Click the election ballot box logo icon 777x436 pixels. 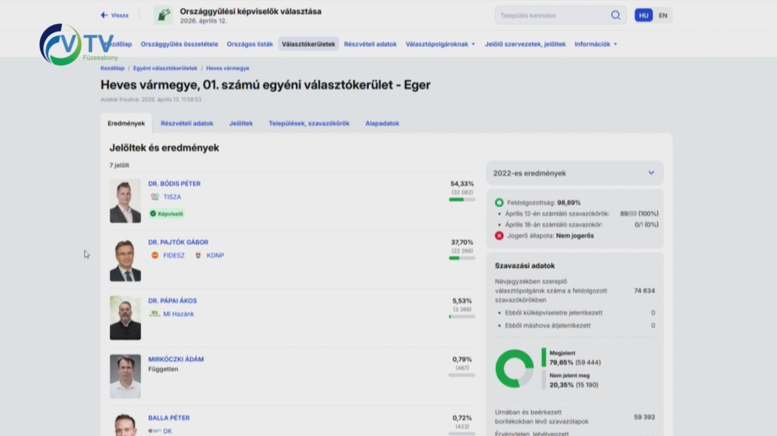[163, 15]
